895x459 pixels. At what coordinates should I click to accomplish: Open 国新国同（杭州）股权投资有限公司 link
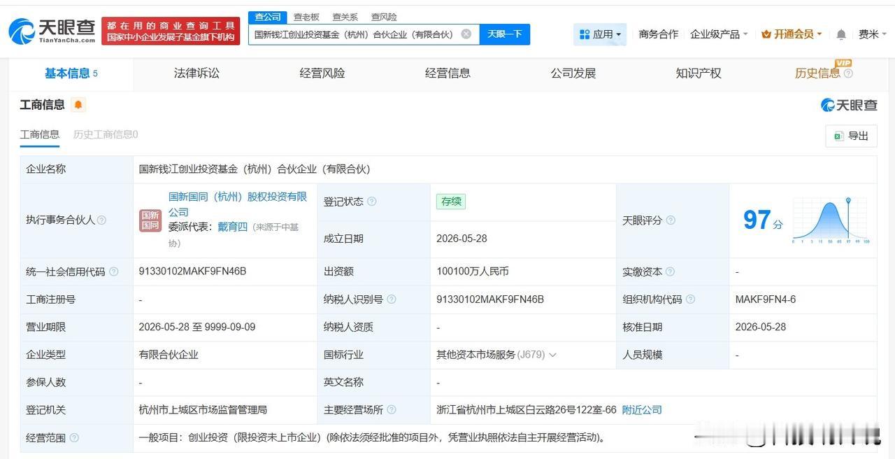pyautogui.click(x=238, y=204)
